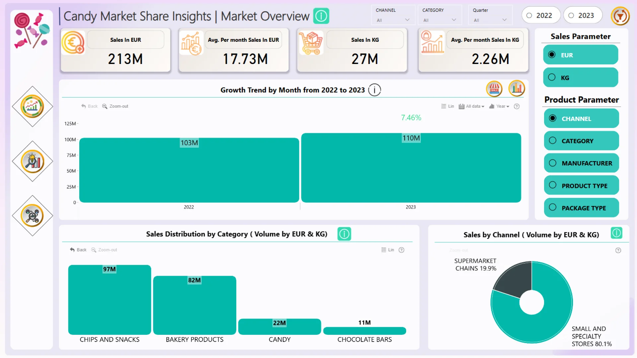
Task: Open the magnifier analysis page icon in the sidebar
Action: [x=32, y=161]
